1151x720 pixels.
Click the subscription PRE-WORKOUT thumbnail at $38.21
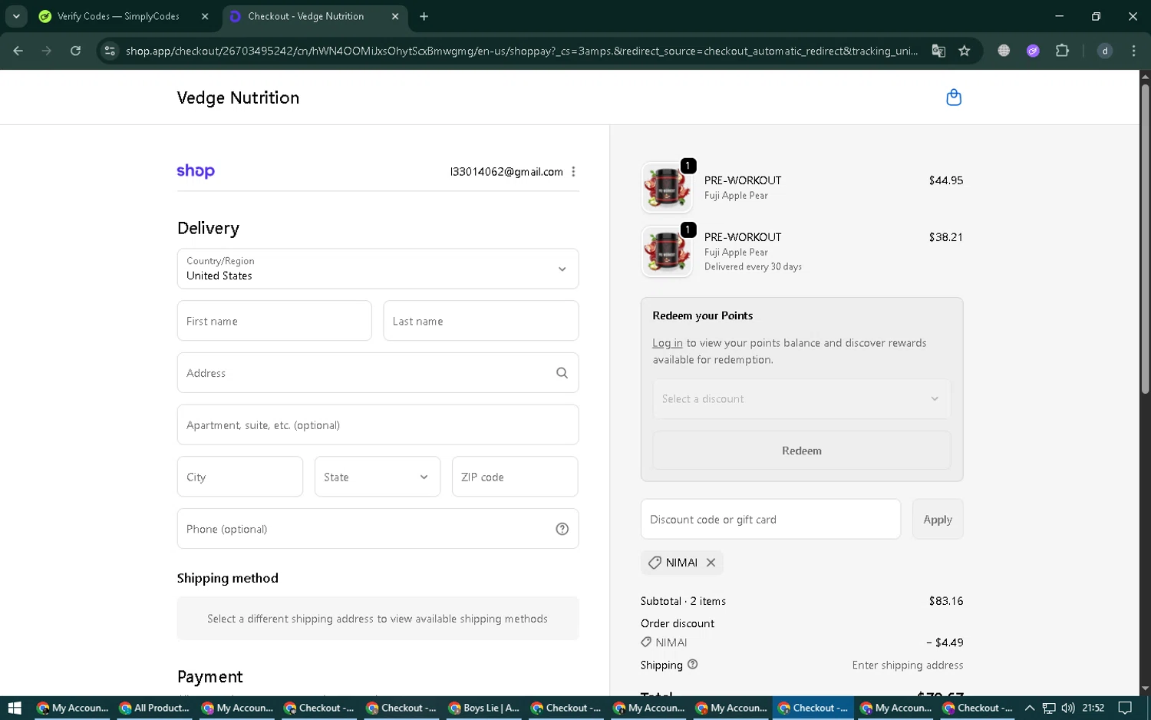click(667, 252)
